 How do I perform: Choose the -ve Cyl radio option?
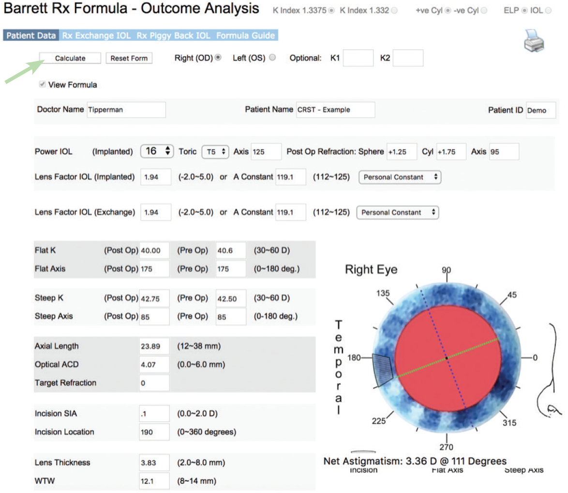pyautogui.click(x=484, y=11)
